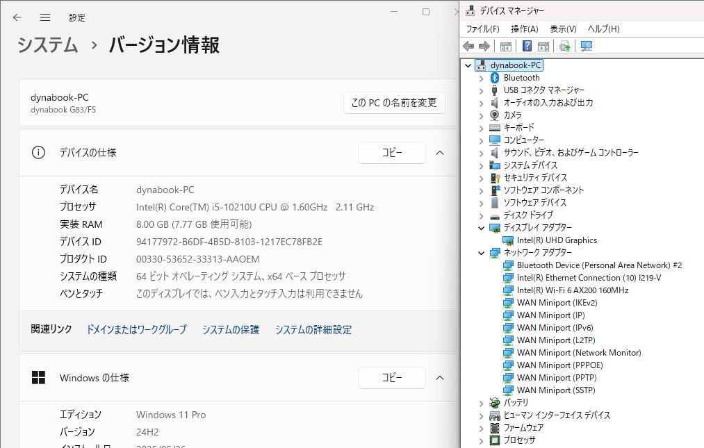Select WAN Miniport (L2TP)

556,340
